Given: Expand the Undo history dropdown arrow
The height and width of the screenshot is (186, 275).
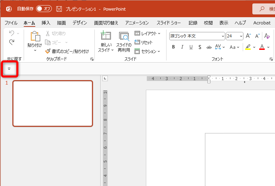Looking at the screenshot, I should (x=18, y=33).
